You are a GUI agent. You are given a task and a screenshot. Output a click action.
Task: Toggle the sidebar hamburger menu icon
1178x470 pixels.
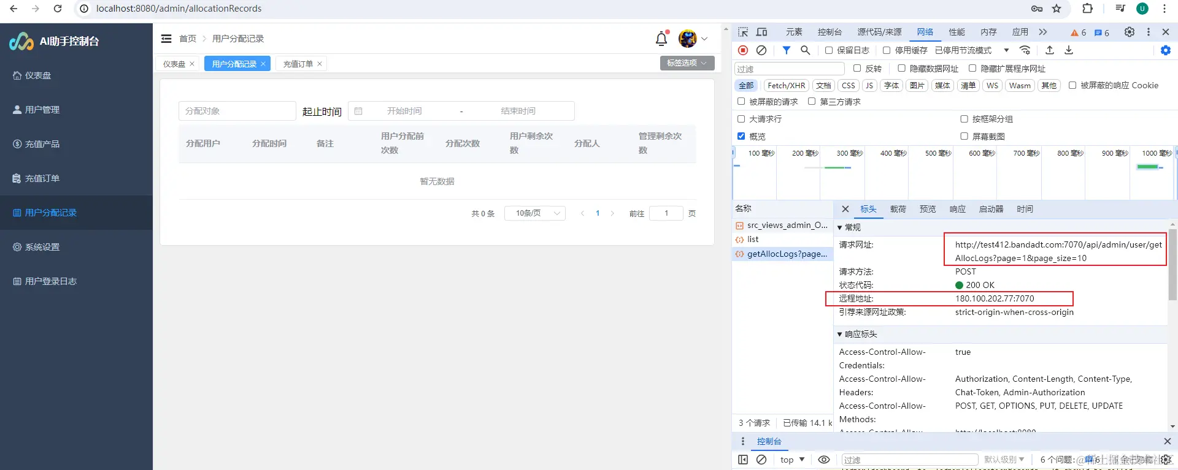click(166, 39)
